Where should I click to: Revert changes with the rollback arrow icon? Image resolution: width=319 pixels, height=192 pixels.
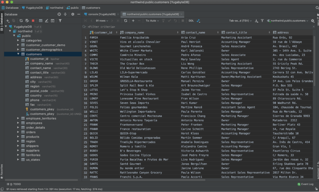(175, 21)
